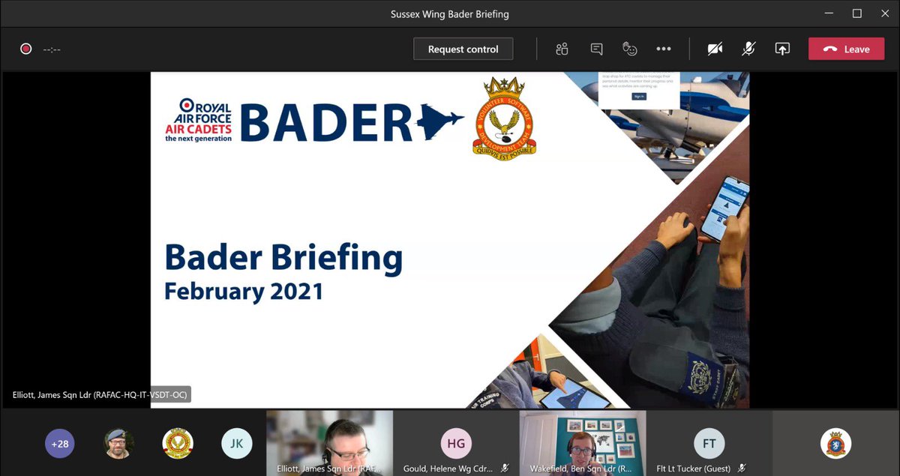Click the HG avatar for Gould, Helene
Screen dimensions: 900x476
pyautogui.click(x=456, y=443)
